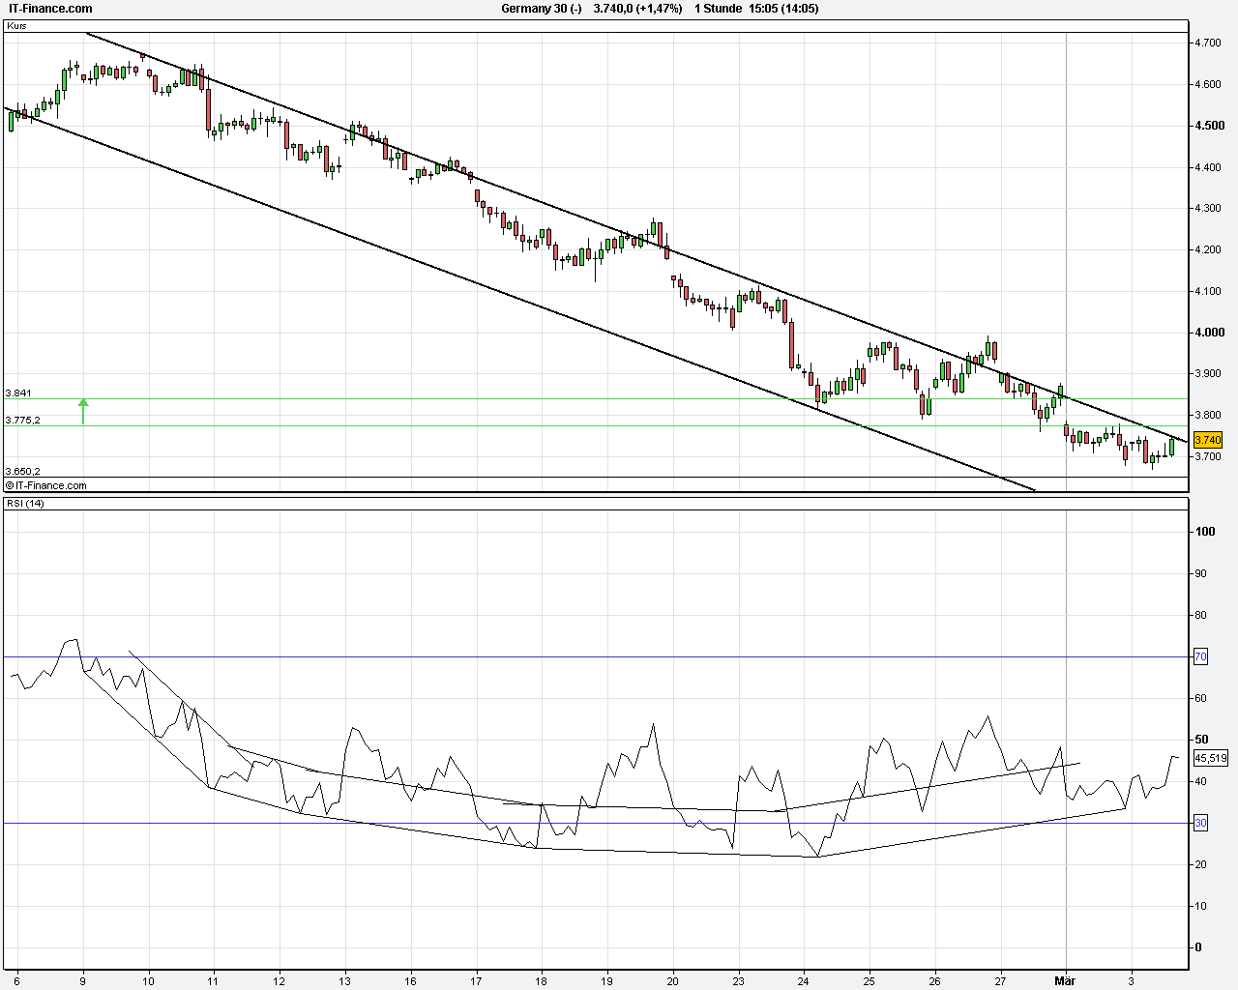Click the IT-Finance.com header link
Viewport: 1238px width, 990px height.
[x=46, y=9]
